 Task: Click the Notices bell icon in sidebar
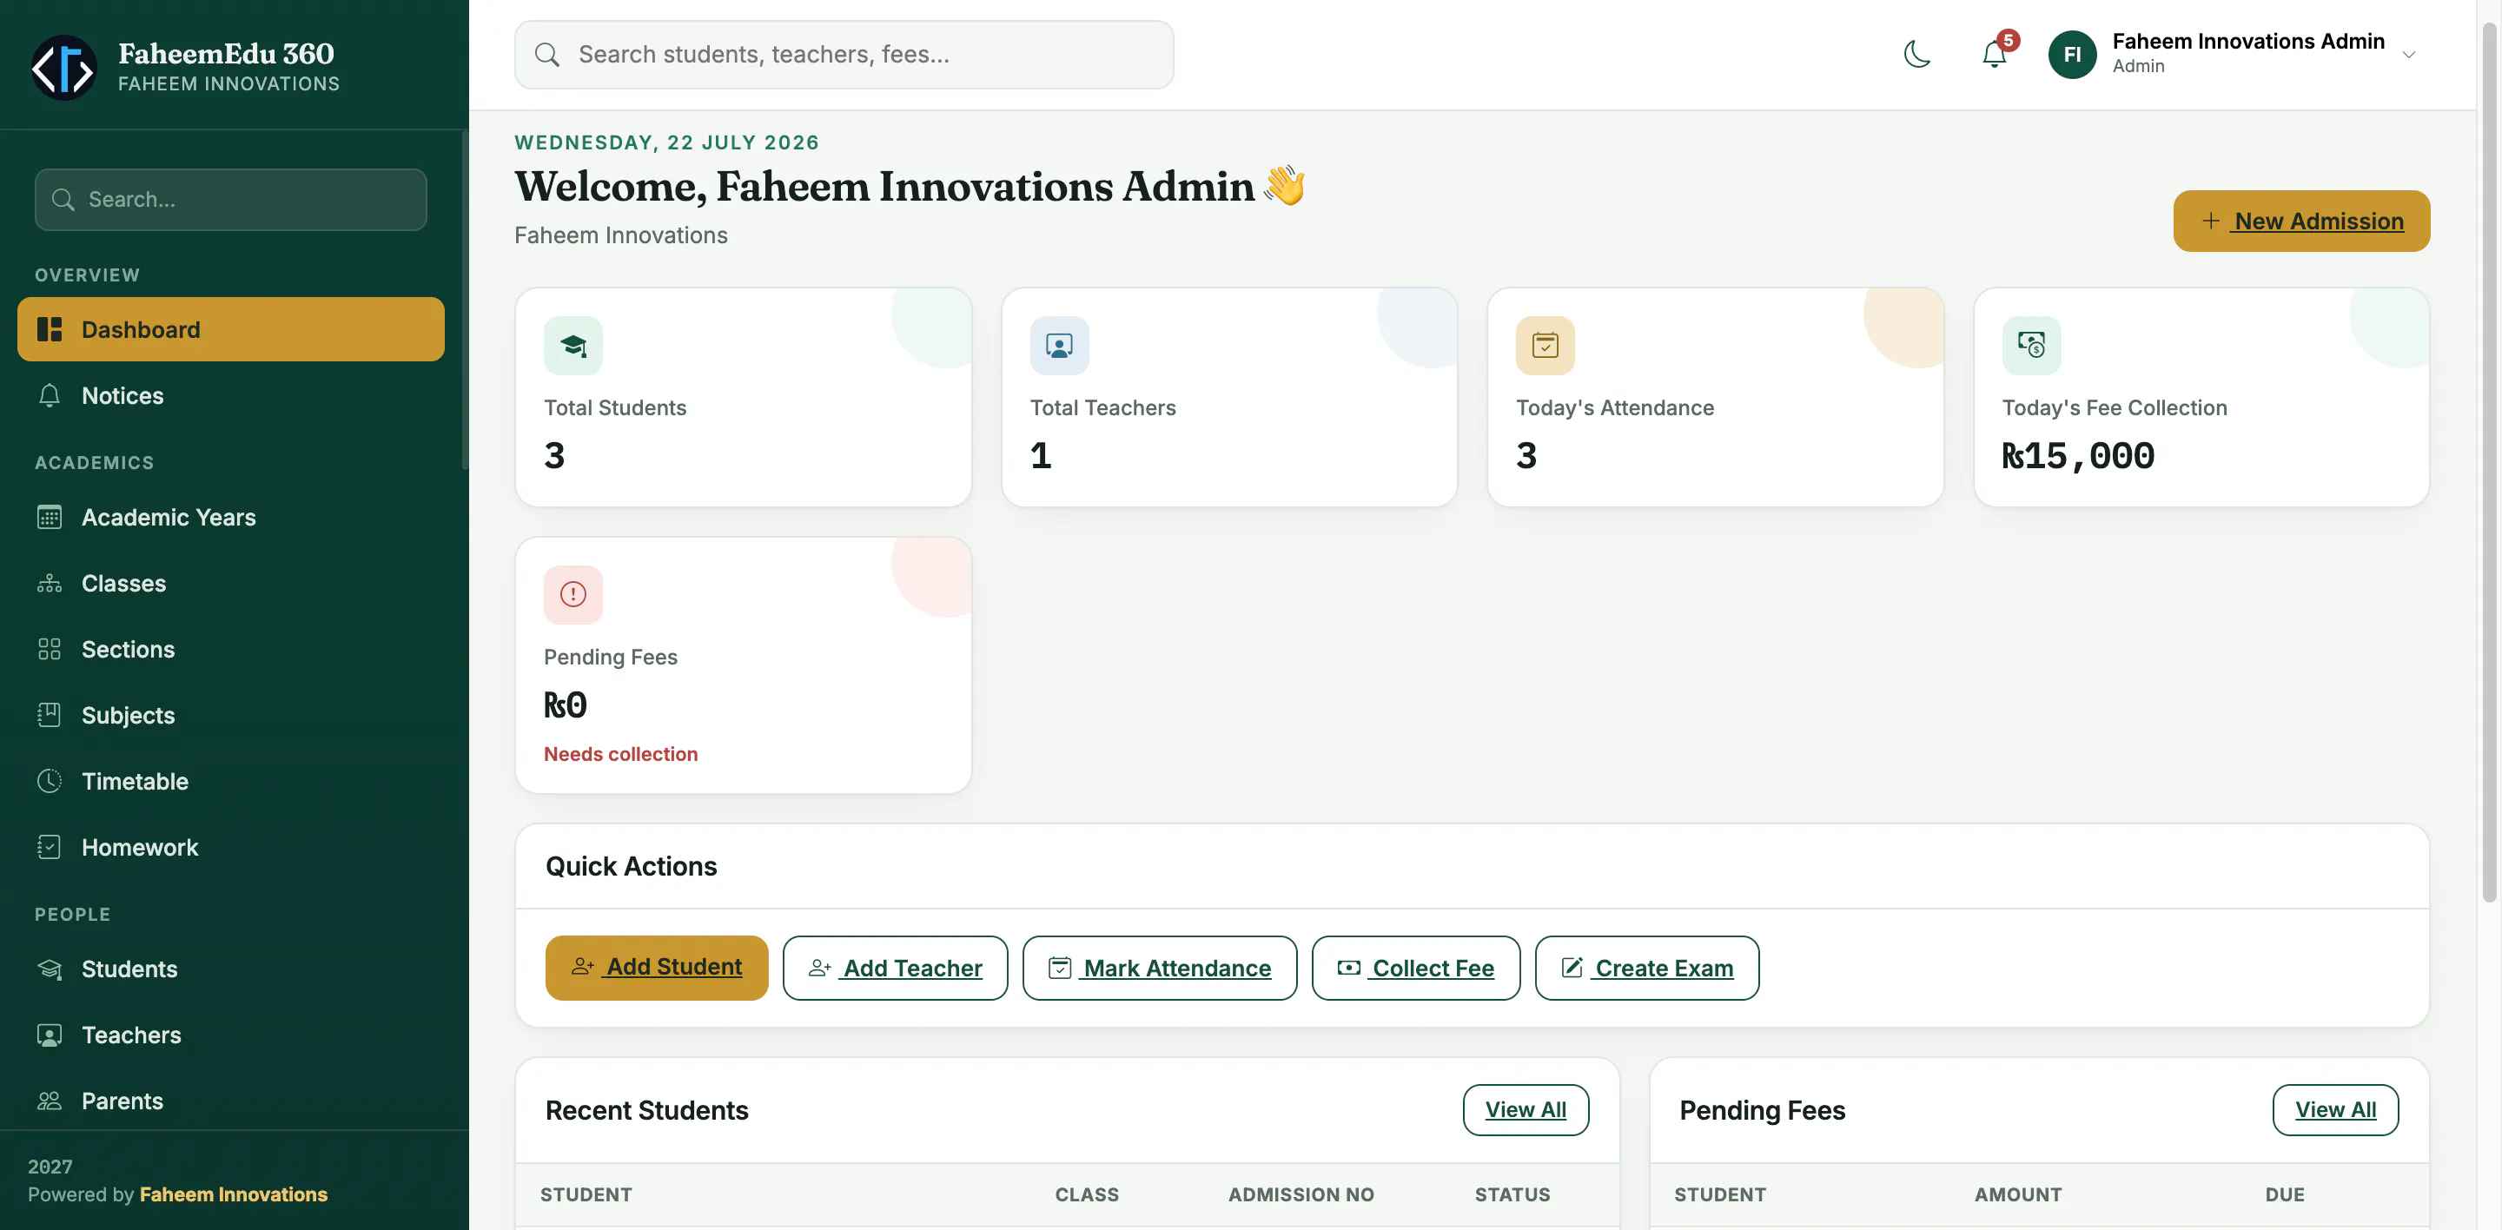(x=50, y=396)
